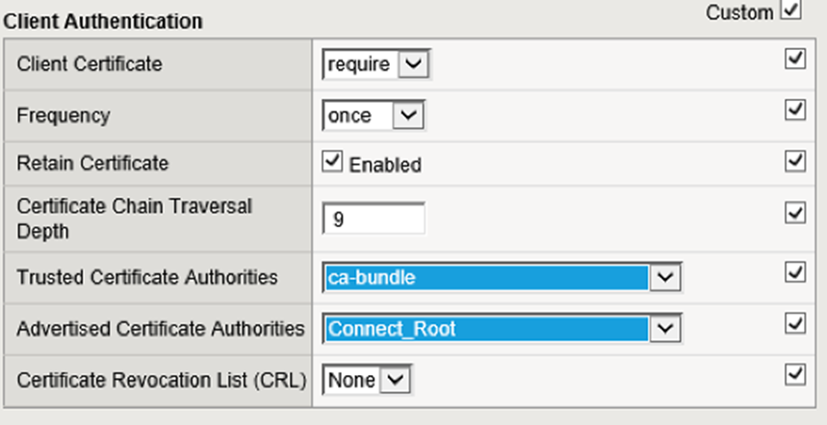Uncheck custom box for Retain Certificate row
Screen dimensions: 827x425
click(x=795, y=161)
